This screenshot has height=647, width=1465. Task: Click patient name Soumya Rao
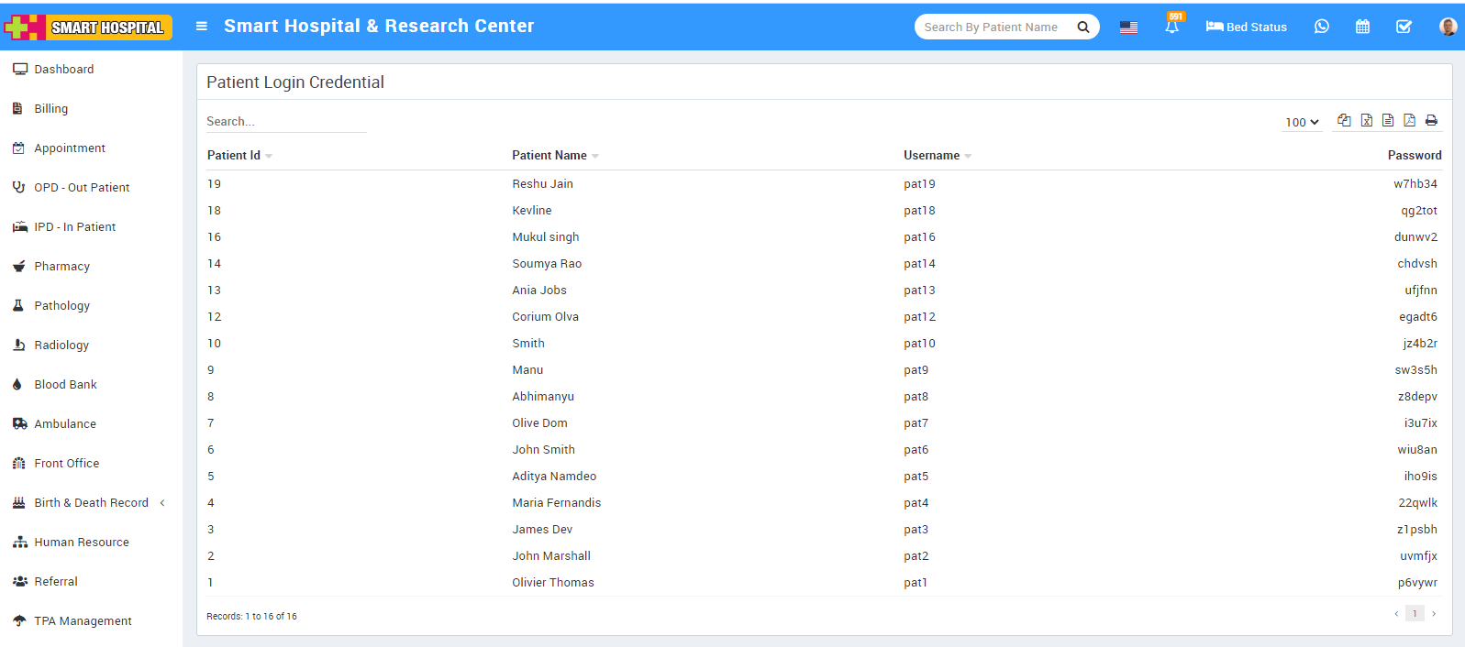click(547, 264)
